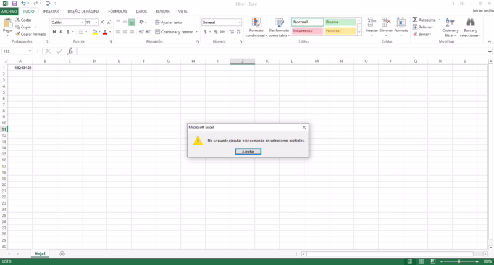This screenshot has height=265, width=494.
Task: Click the Copiar command
Action: point(24,27)
